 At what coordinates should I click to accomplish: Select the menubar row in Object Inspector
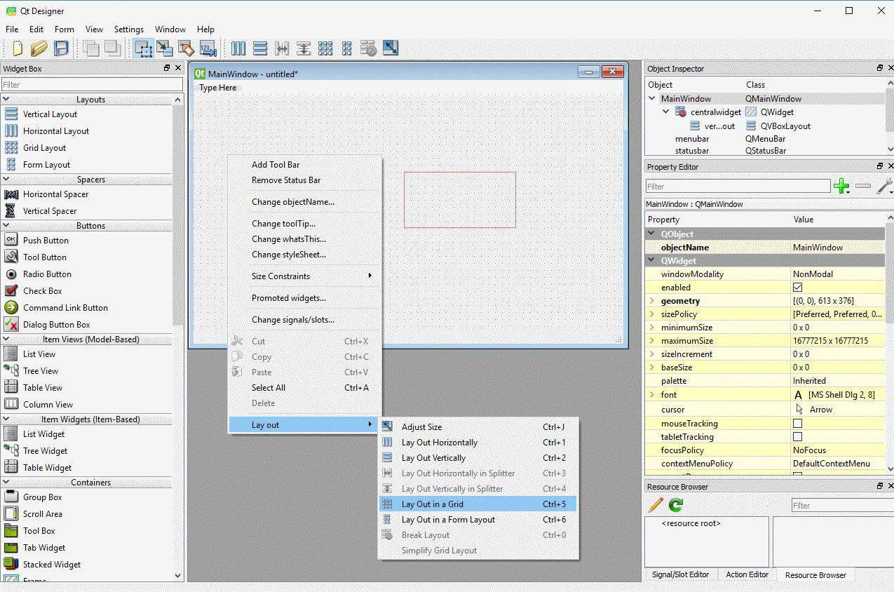pos(765,139)
